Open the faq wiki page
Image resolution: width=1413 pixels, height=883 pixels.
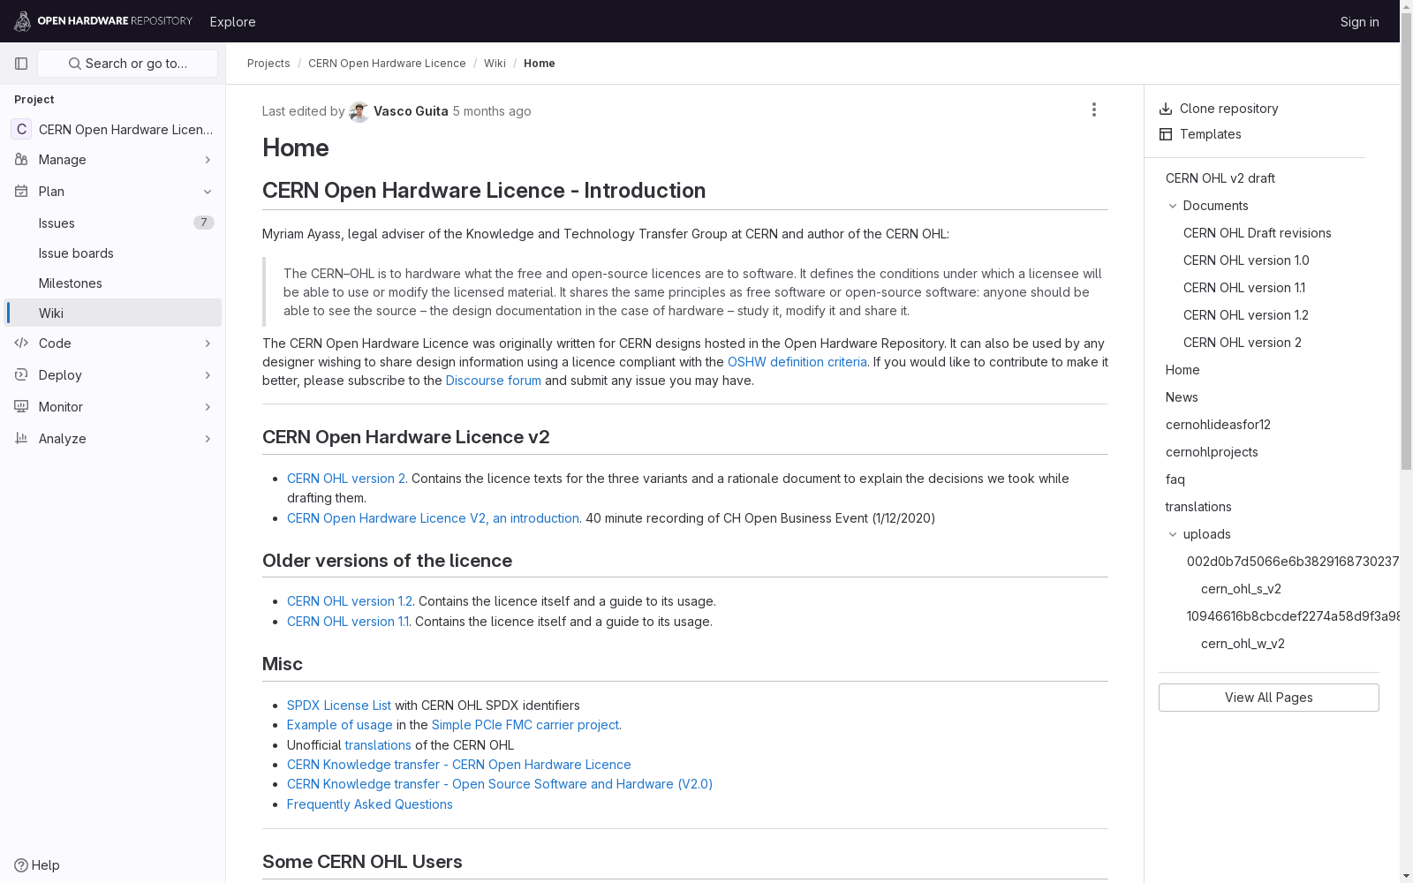(x=1175, y=479)
